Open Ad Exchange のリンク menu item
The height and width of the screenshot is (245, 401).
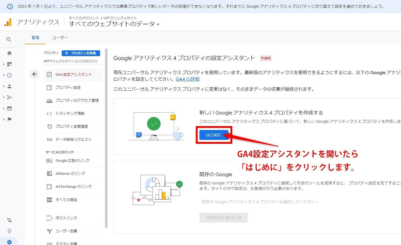[74, 186]
